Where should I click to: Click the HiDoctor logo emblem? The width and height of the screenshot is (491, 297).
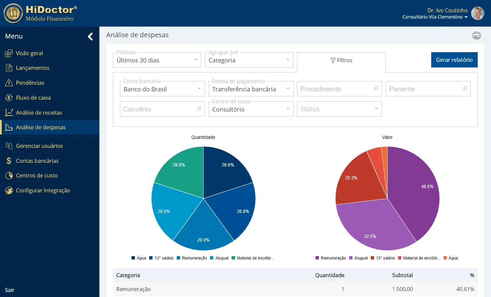[13, 13]
